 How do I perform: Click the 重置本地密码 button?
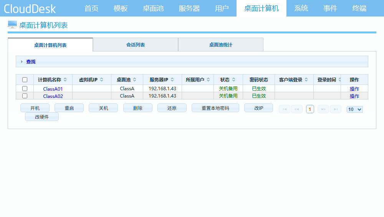pos(215,108)
